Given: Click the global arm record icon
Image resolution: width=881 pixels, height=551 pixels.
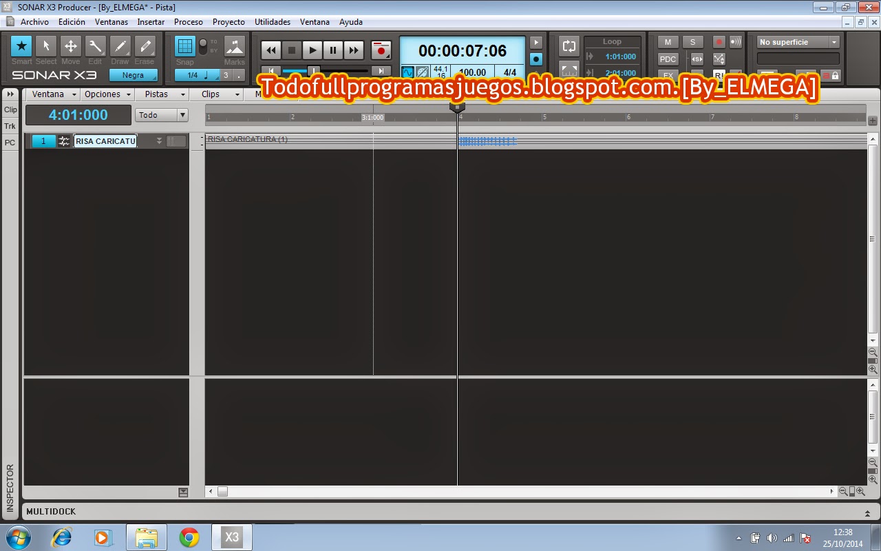Looking at the screenshot, I should point(719,42).
